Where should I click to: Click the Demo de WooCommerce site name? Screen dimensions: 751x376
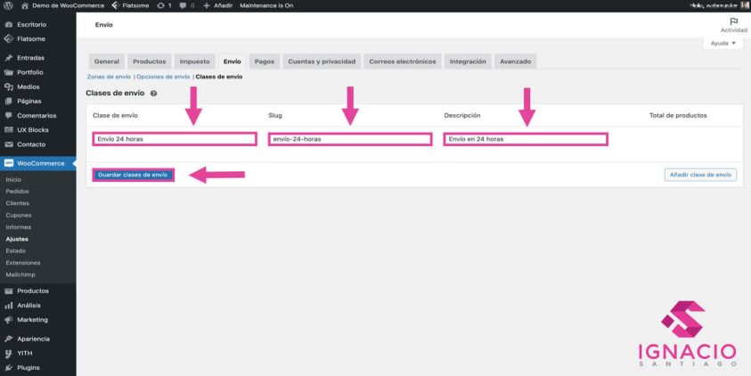[x=68, y=5]
